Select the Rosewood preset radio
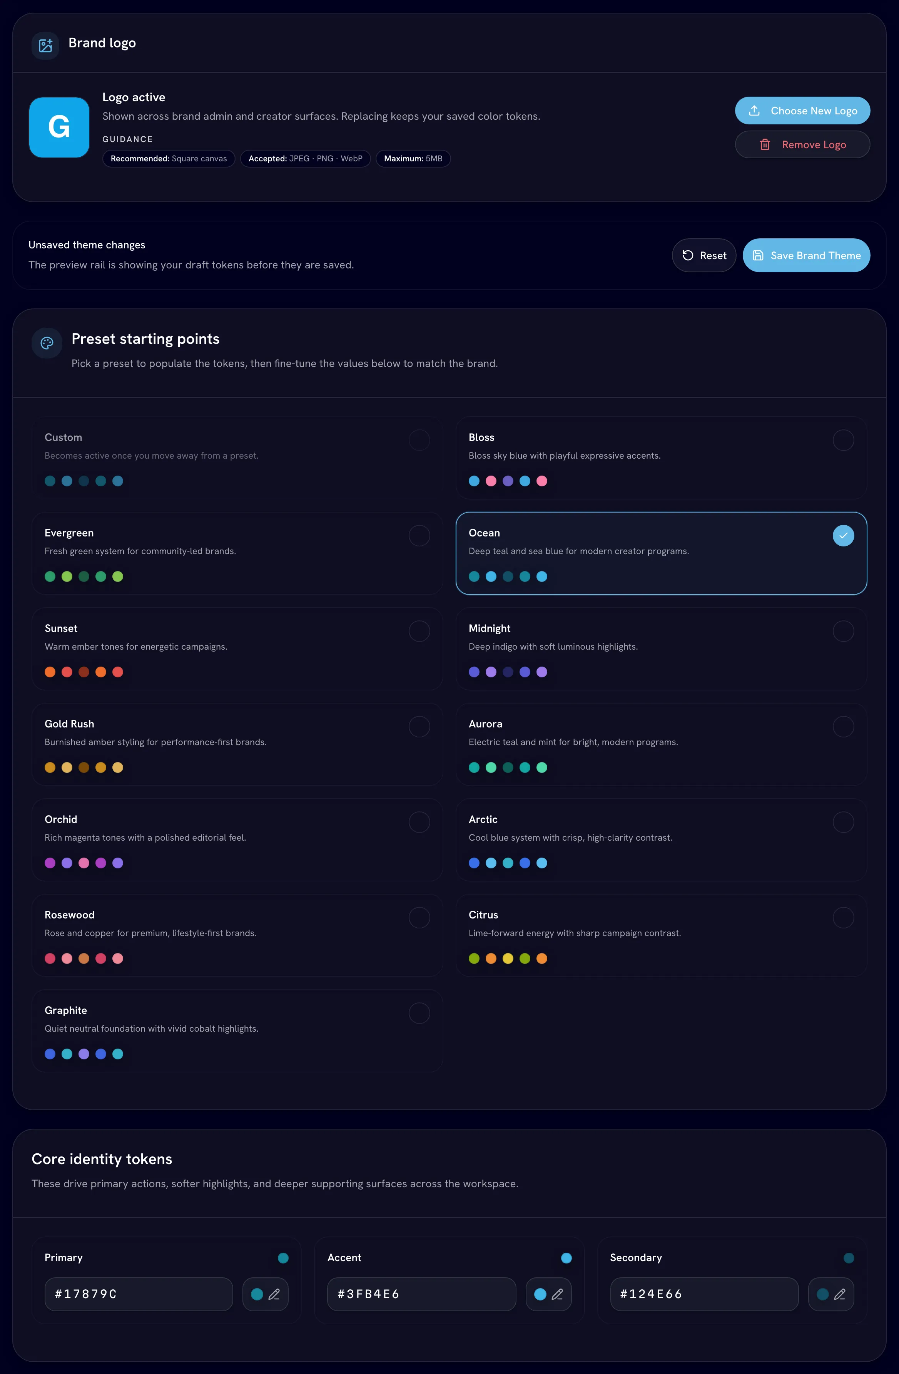 click(x=419, y=918)
